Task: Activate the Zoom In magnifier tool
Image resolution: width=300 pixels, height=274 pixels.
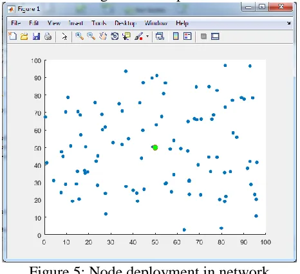Action: pyautogui.click(x=79, y=36)
